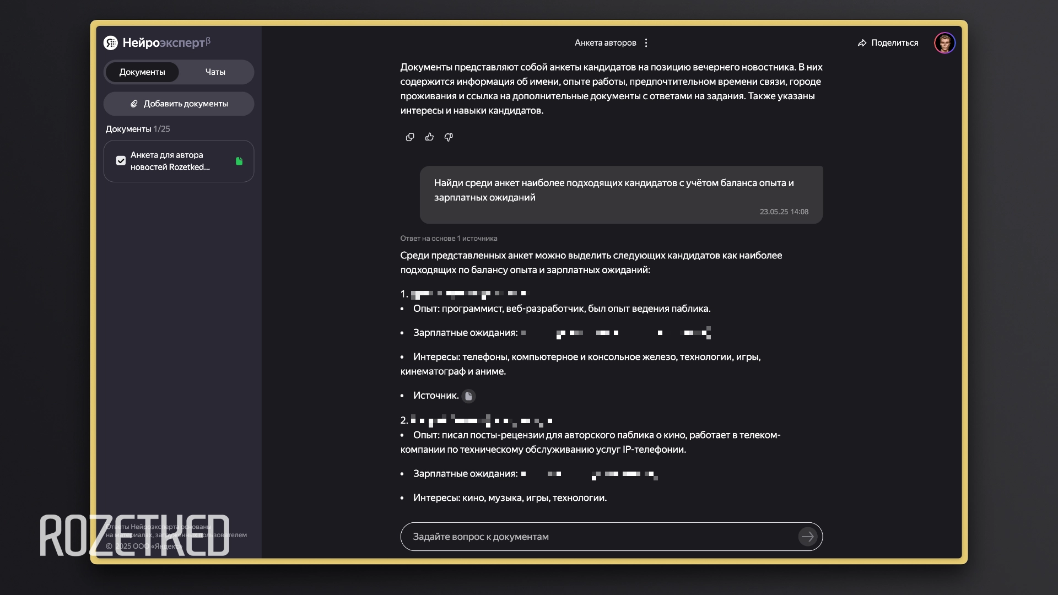Copy the response with the copy icon

[x=410, y=137]
